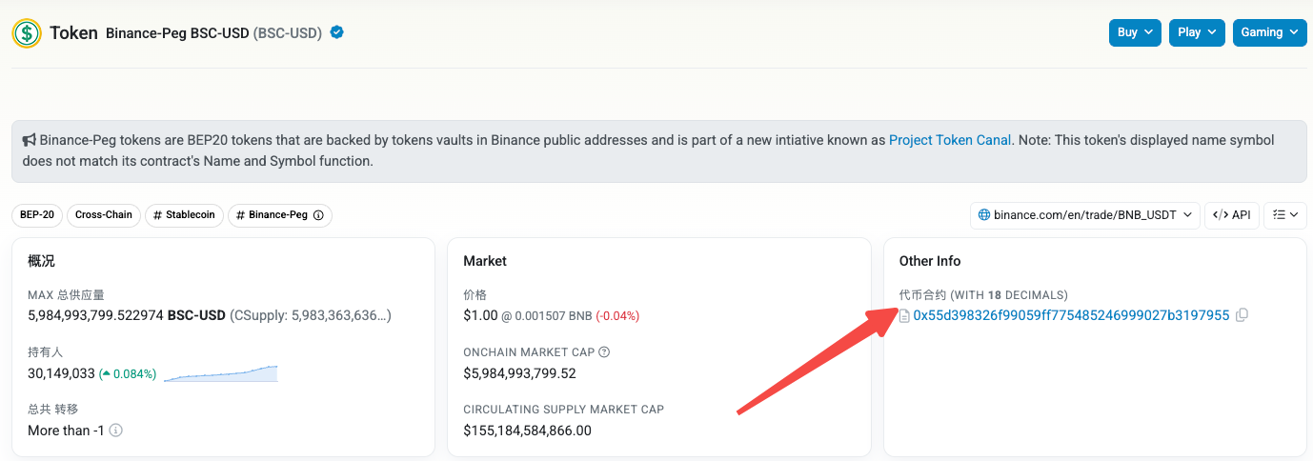Open the checklist options dropdown
The image size is (1313, 461).
pyautogui.click(x=1284, y=215)
